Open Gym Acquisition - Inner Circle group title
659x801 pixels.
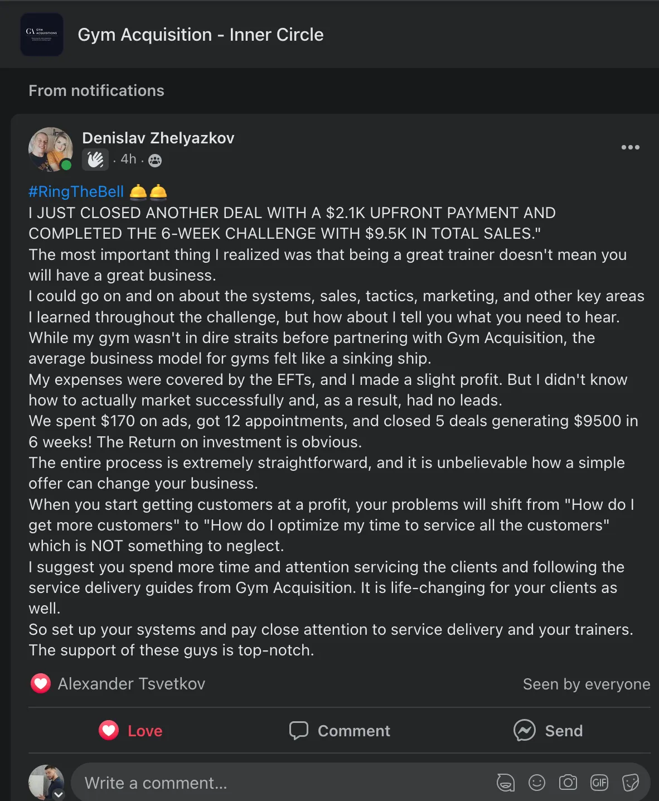click(x=200, y=35)
